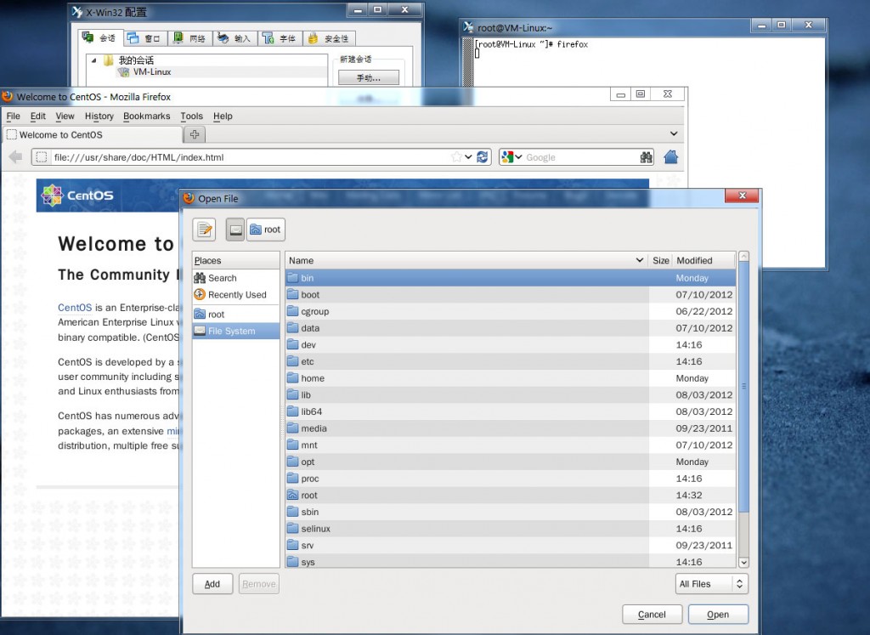Click the 'Type a file name' pencil icon

tap(204, 230)
